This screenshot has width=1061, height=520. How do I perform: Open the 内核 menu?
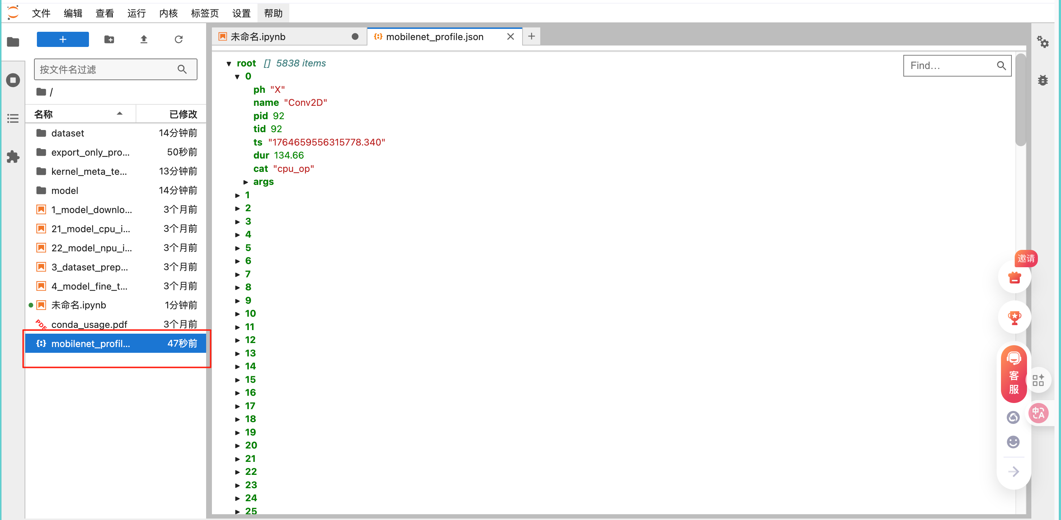[x=168, y=13]
